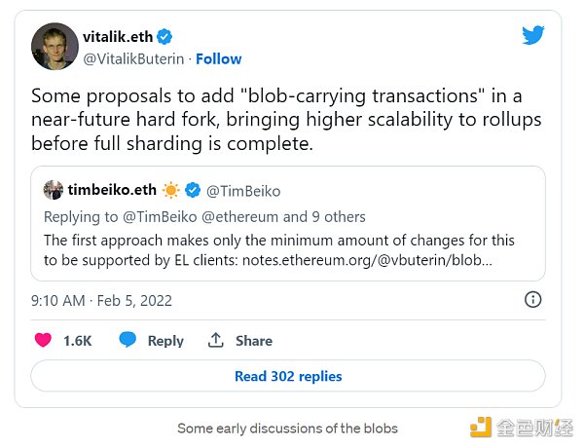Click the share upload icon
Image resolution: width=584 pixels, height=448 pixels.
point(216,340)
